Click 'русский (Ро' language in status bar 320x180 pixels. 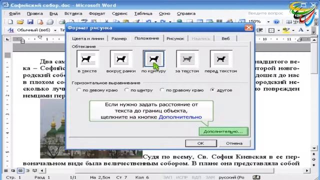(231, 177)
